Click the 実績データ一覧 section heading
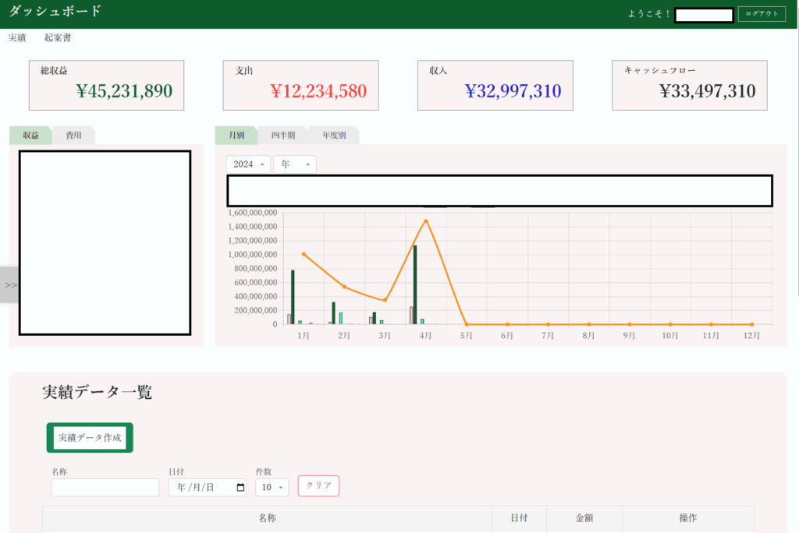The image size is (799, 533). point(97,392)
